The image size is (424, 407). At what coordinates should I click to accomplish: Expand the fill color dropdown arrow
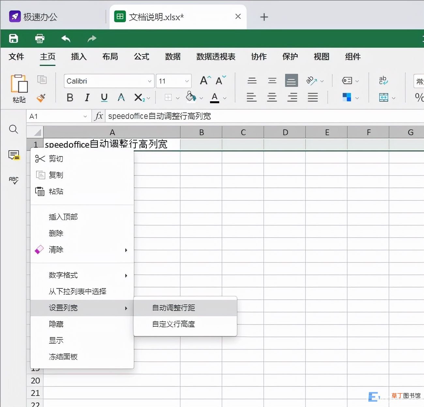coord(201,98)
